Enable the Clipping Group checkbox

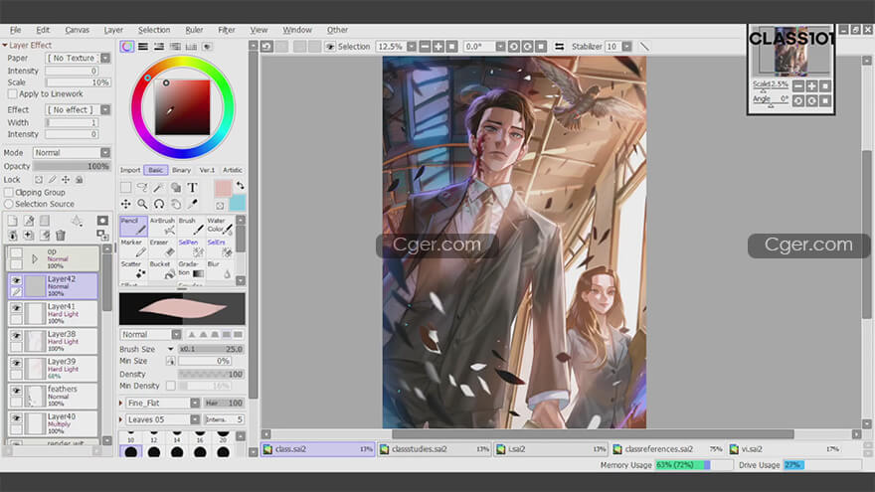9,192
